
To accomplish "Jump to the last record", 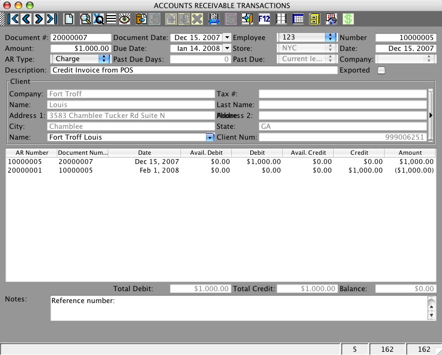I will (52, 19).
